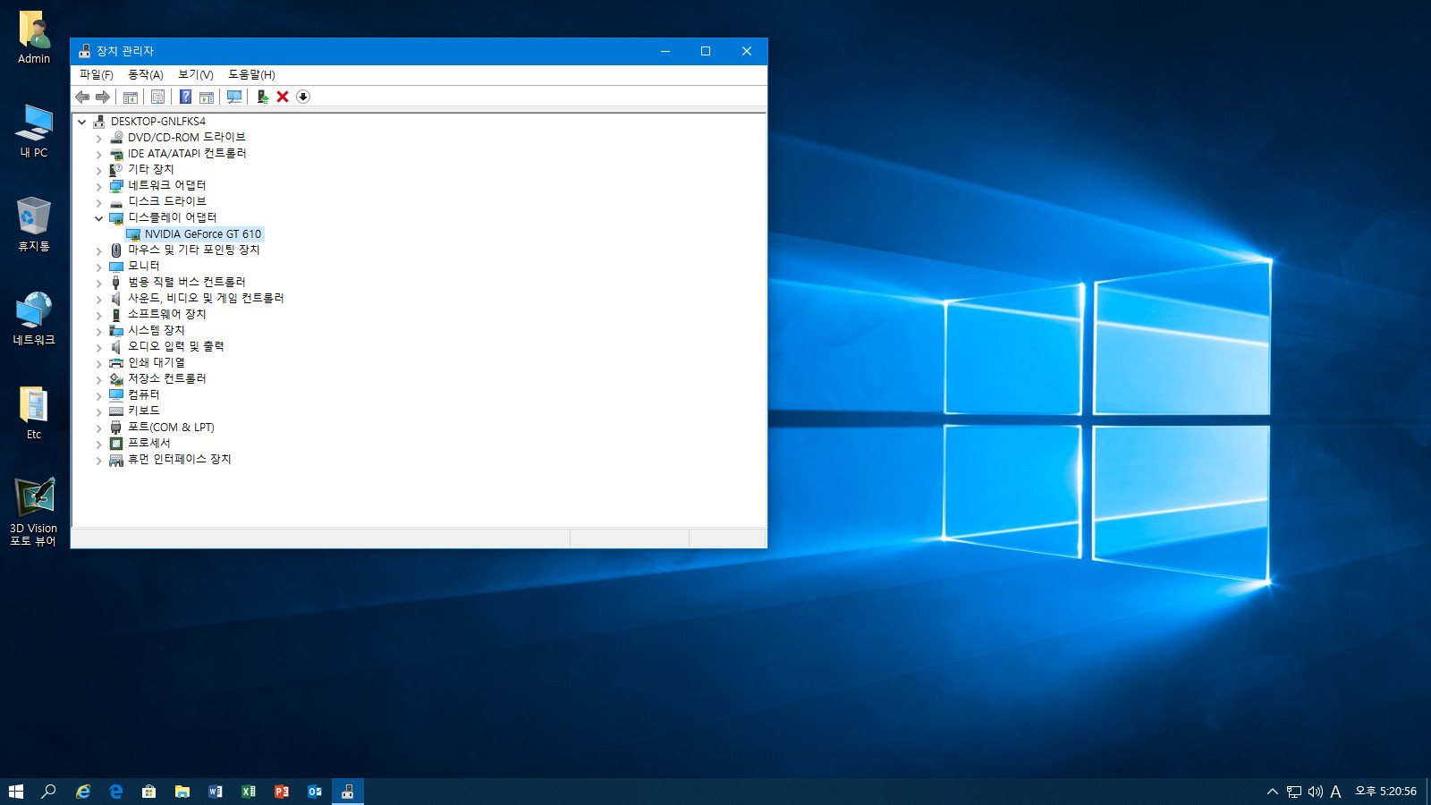The height and width of the screenshot is (805, 1431).
Task: Select DESKTOP-GNLFKS4 computer name
Action: (x=158, y=122)
